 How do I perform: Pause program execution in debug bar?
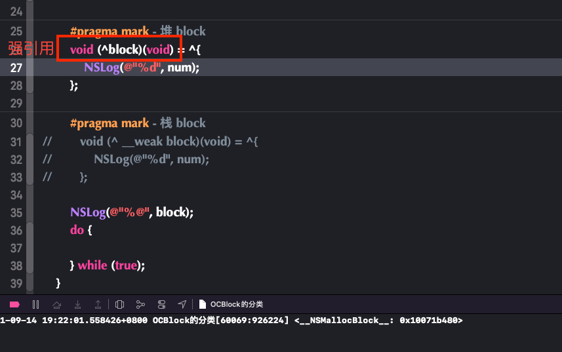coord(35,304)
